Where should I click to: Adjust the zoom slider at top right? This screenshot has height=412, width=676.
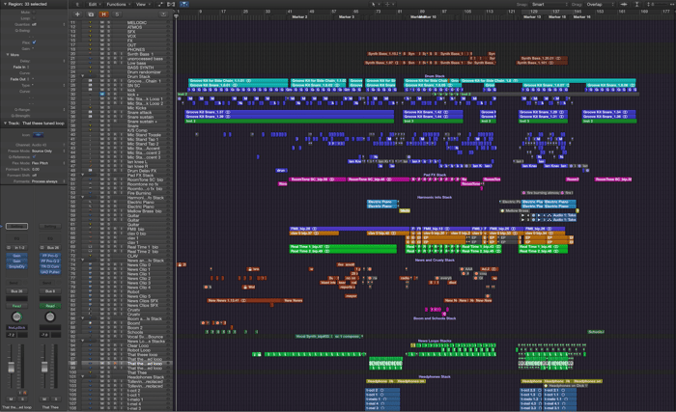pos(660,4)
